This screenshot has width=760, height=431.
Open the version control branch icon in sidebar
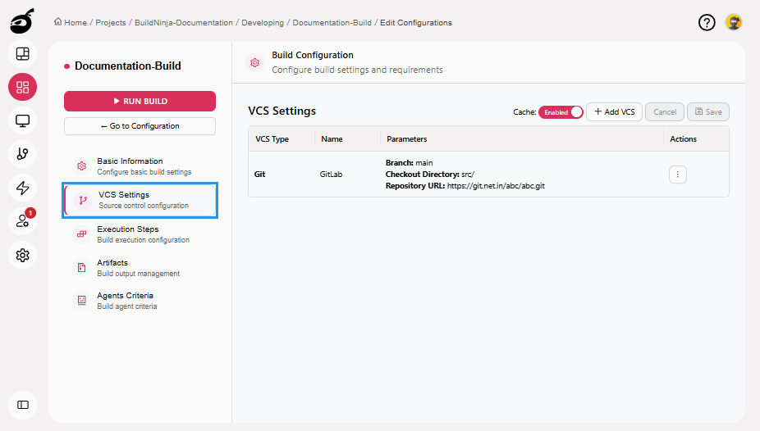point(23,154)
